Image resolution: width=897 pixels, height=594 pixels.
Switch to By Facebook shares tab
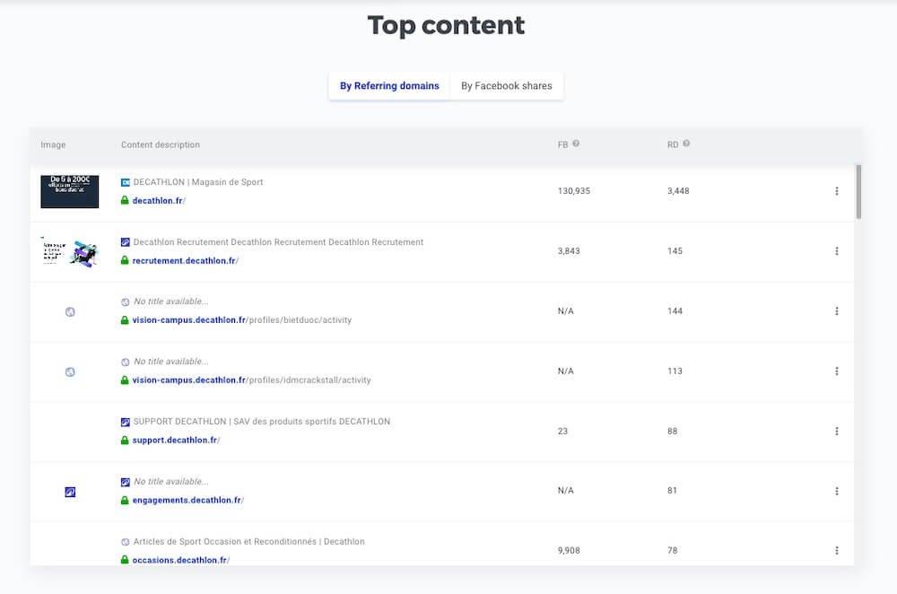click(506, 86)
